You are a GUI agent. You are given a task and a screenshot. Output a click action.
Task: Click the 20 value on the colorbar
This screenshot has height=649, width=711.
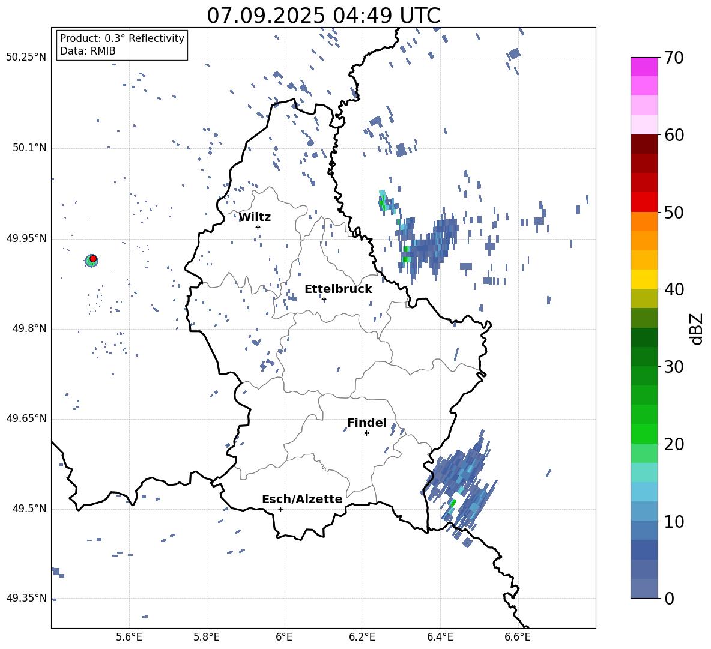tap(674, 444)
